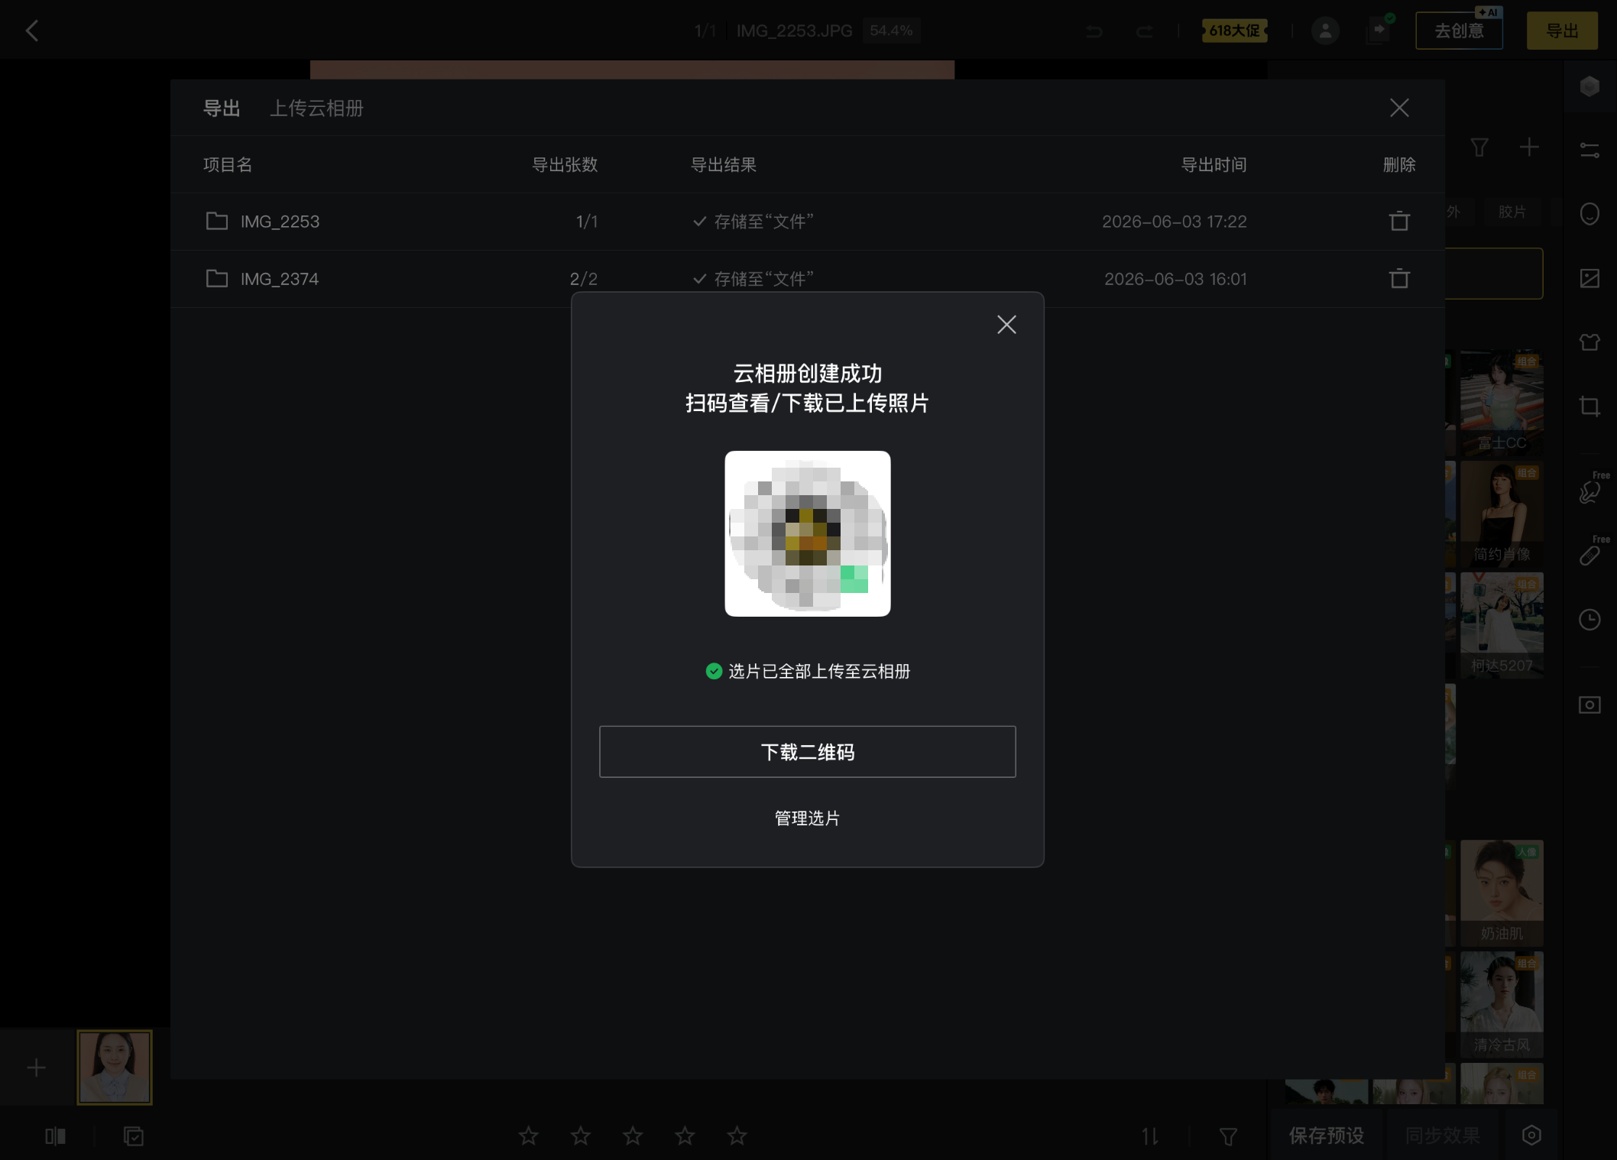Open the history clock panel
Image resolution: width=1617 pixels, height=1160 pixels.
pos(1589,620)
